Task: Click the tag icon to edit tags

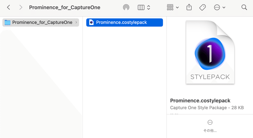Action: tap(202, 7)
